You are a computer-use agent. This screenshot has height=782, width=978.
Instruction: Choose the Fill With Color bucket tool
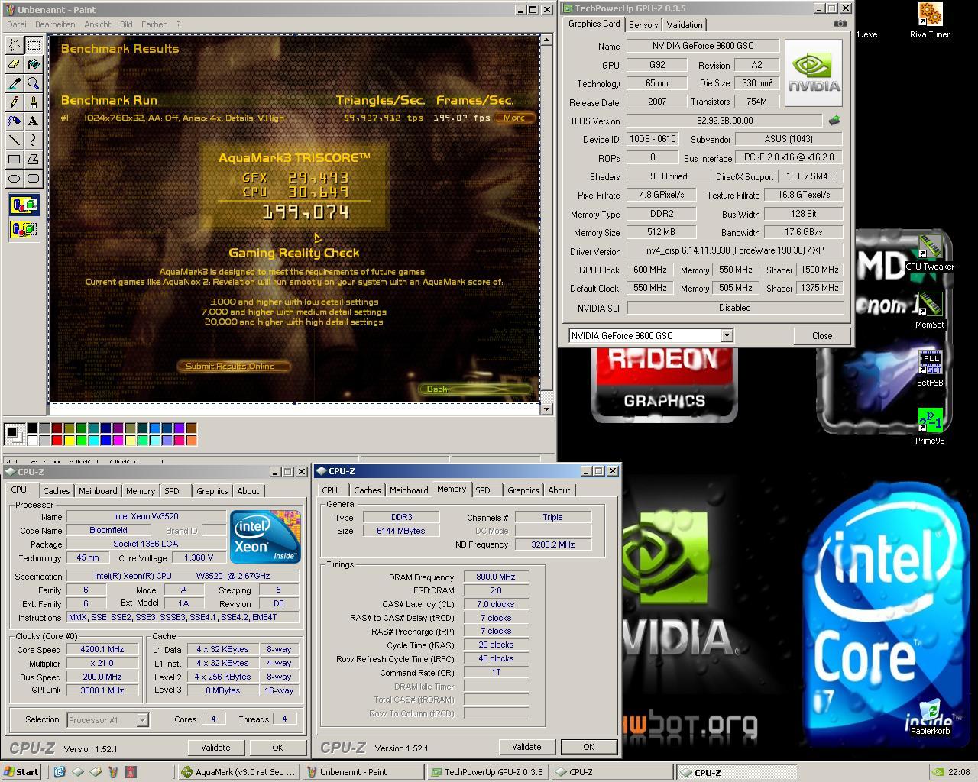pyautogui.click(x=34, y=64)
